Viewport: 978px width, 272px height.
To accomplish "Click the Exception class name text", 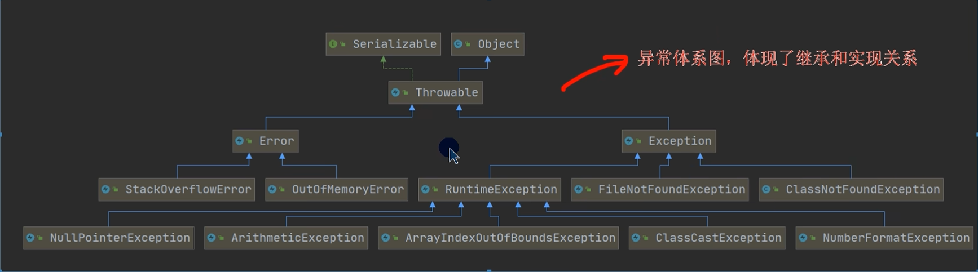I will coord(680,141).
